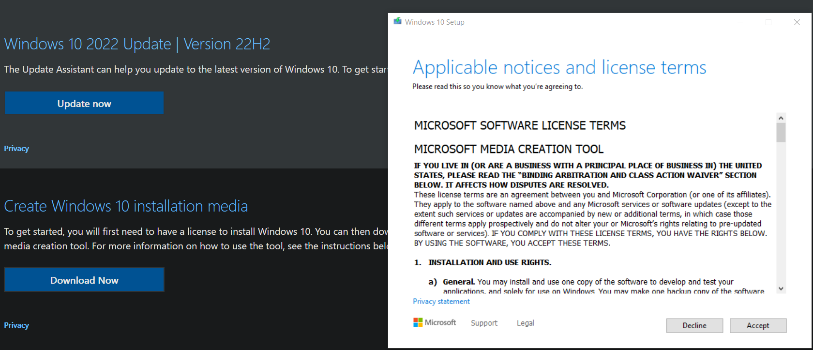Select Create Windows 10 installation media heading
813x350 pixels.
tap(126, 206)
